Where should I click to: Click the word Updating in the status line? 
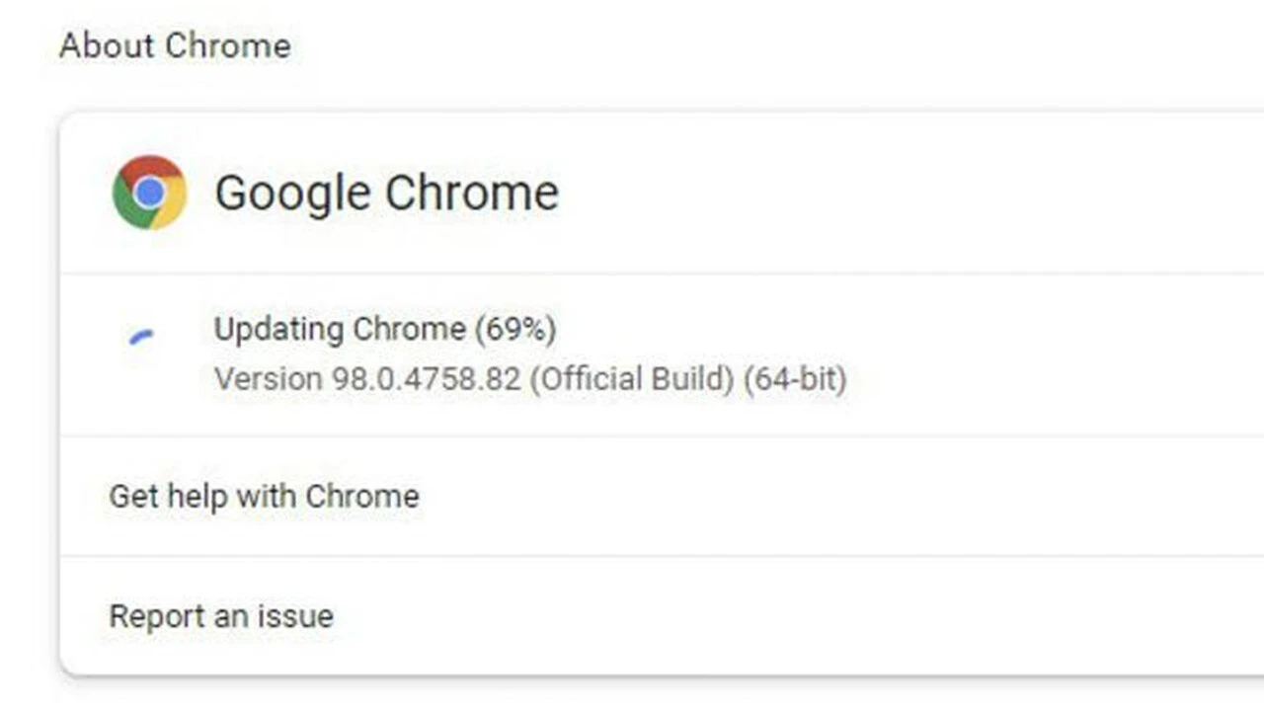point(276,329)
